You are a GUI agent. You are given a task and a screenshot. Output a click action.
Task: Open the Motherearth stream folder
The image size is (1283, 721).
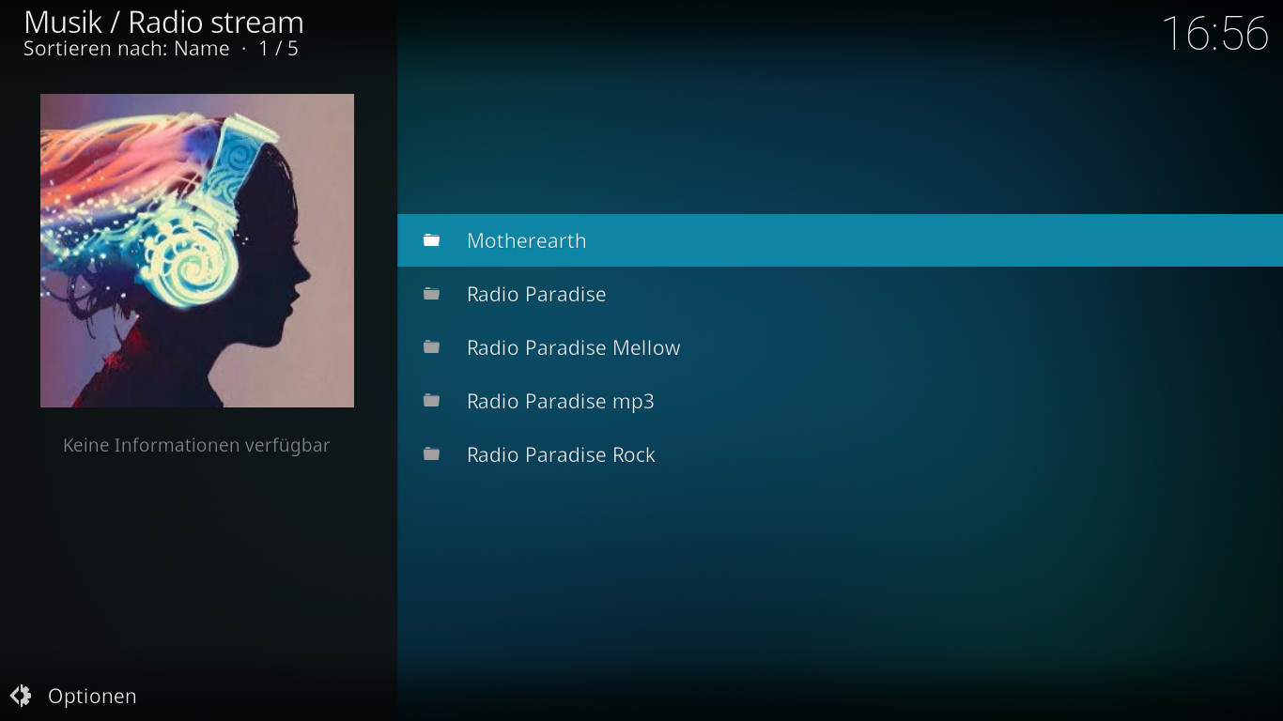coord(840,240)
